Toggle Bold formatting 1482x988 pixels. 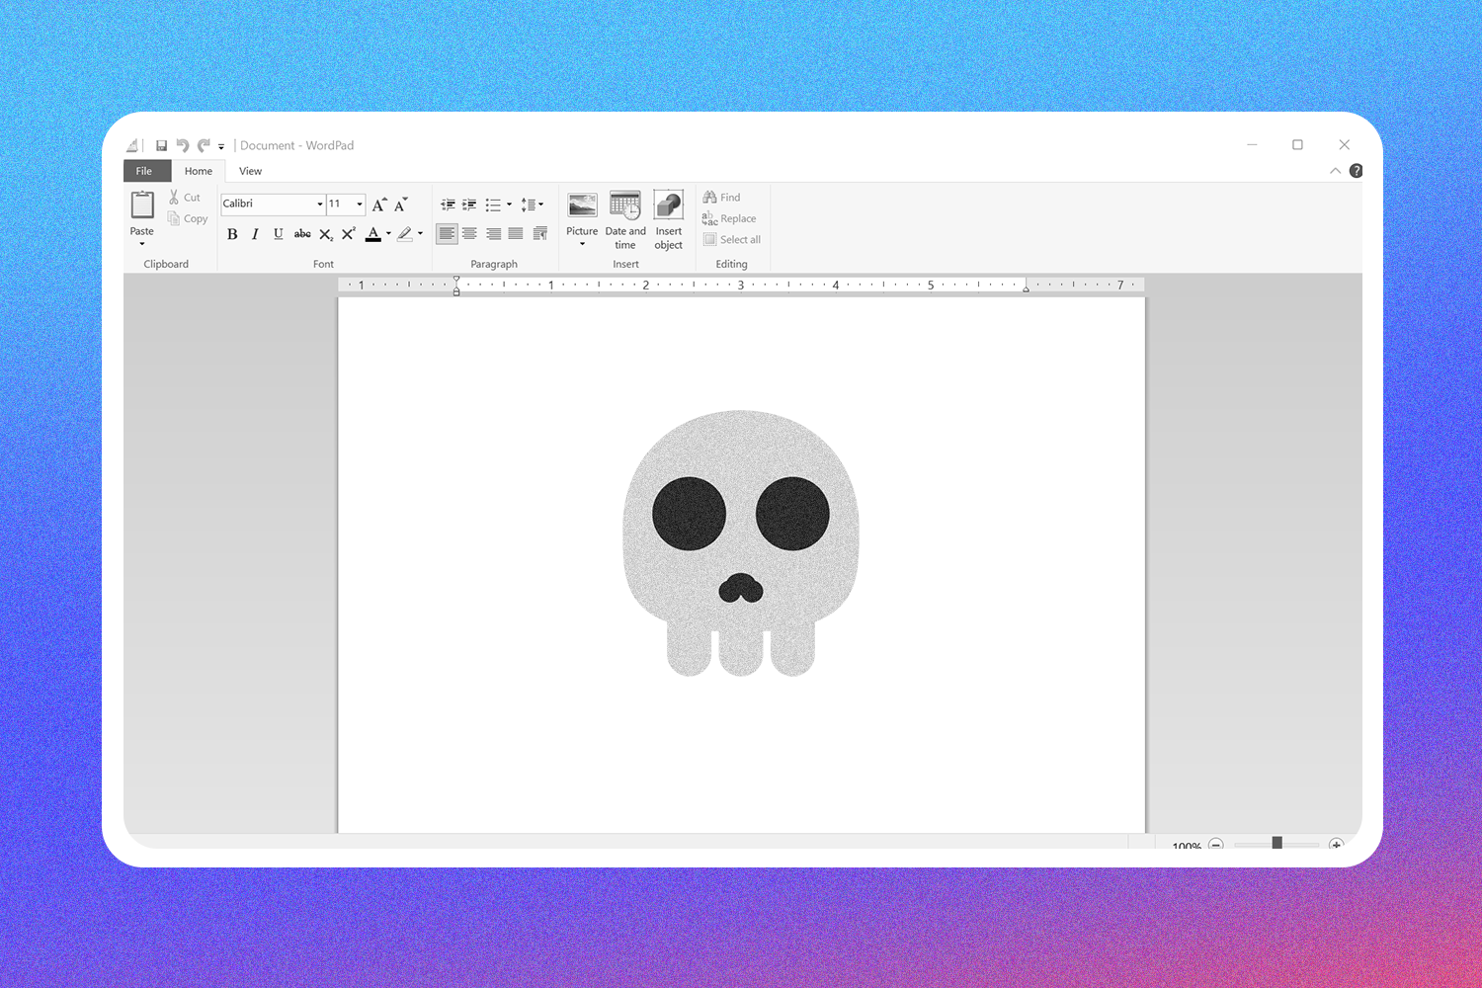[x=232, y=234]
